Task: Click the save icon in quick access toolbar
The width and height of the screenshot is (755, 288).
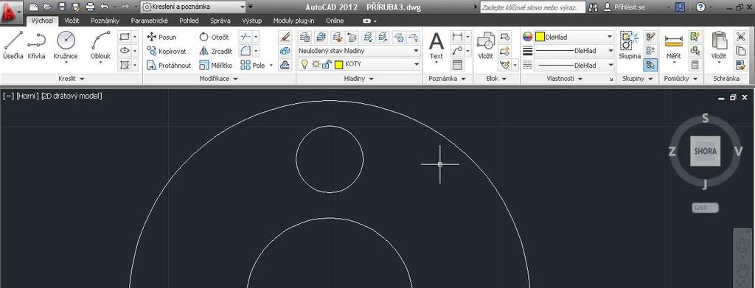Action: pos(62,7)
